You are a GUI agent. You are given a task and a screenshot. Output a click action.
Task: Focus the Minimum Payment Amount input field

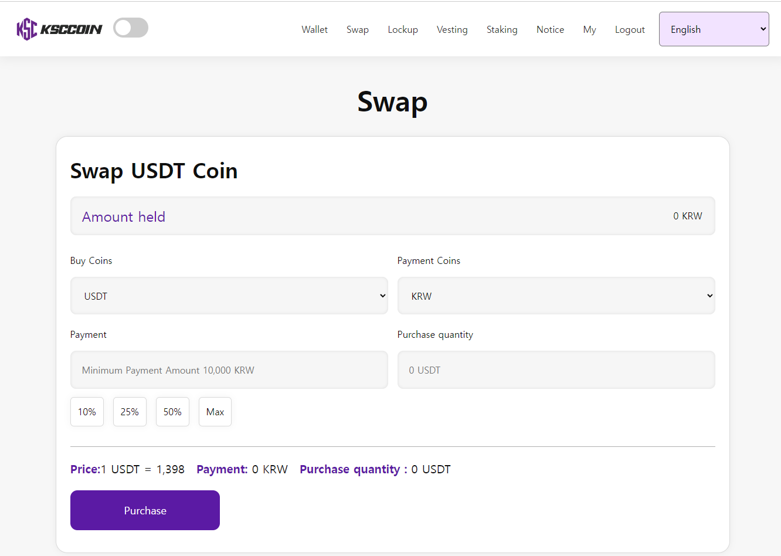(x=229, y=369)
